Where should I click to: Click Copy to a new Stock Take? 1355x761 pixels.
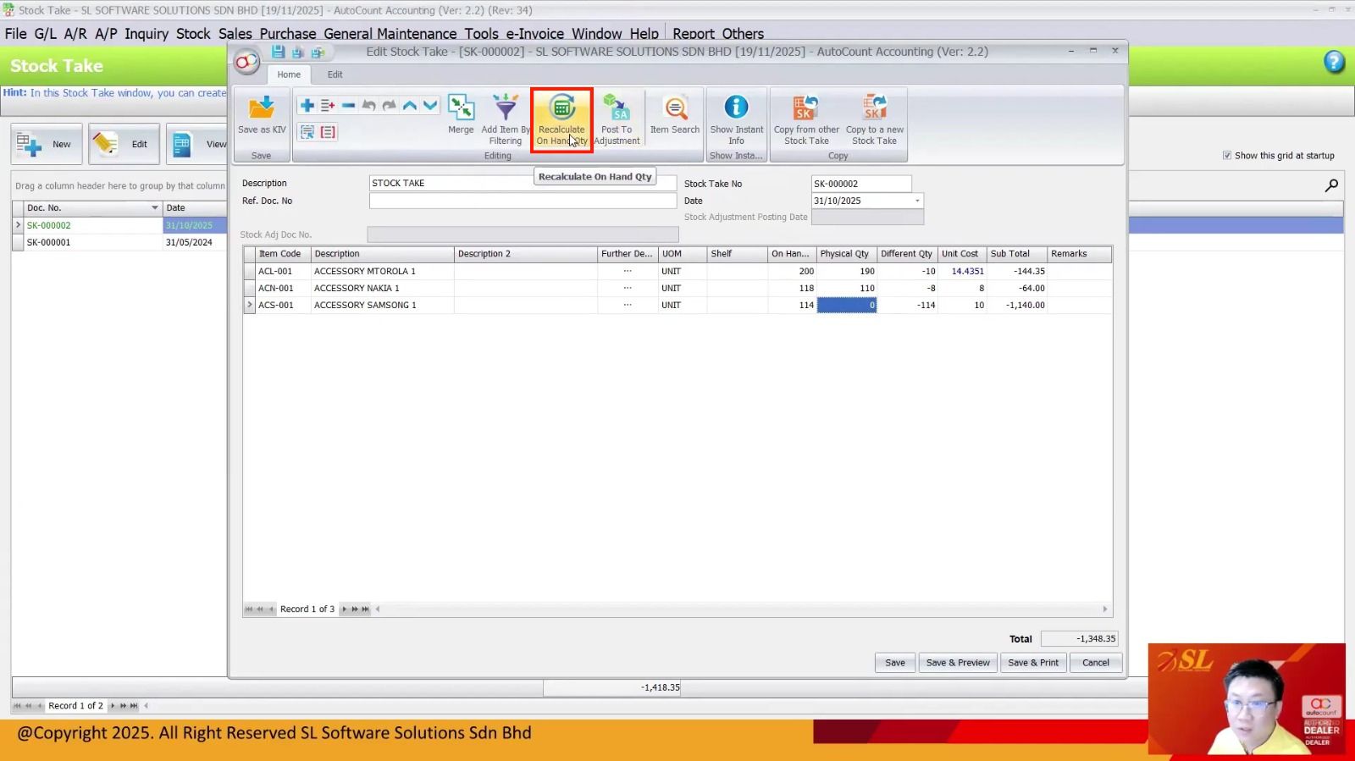875,119
